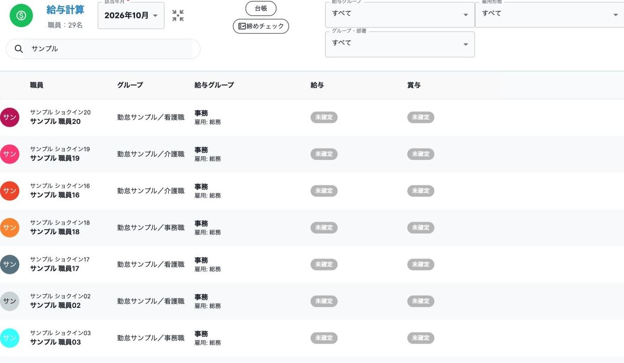
Task: Click the green payroll yen icon
Action: tap(21, 15)
